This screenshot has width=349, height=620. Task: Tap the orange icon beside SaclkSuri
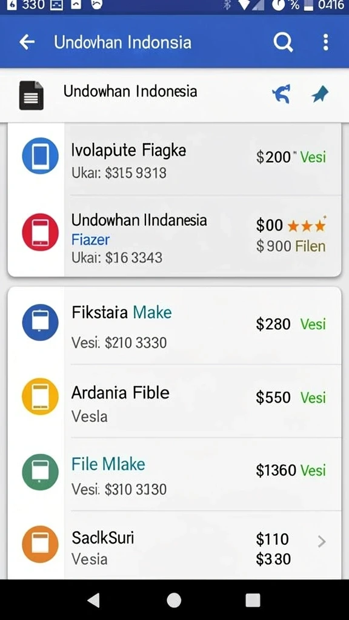click(40, 544)
